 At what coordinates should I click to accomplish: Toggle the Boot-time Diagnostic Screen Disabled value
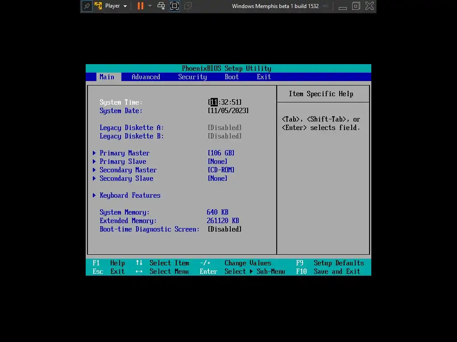click(x=224, y=229)
